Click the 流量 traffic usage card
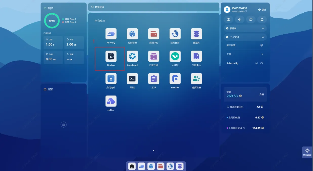This screenshot has height=171, width=313. [74, 57]
